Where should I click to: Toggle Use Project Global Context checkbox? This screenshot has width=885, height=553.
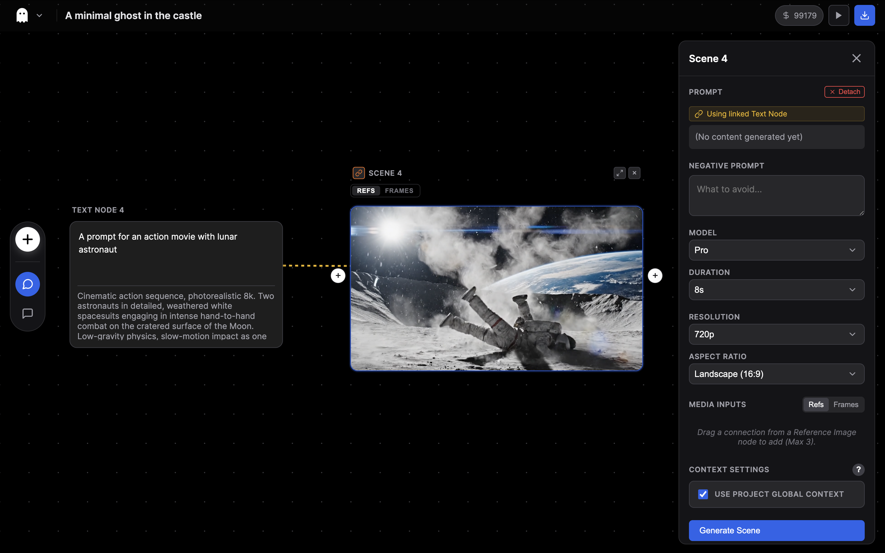tap(703, 494)
